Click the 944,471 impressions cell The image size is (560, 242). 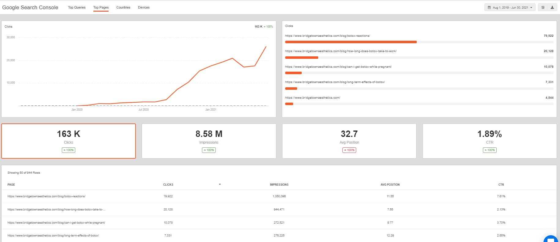tap(279, 210)
